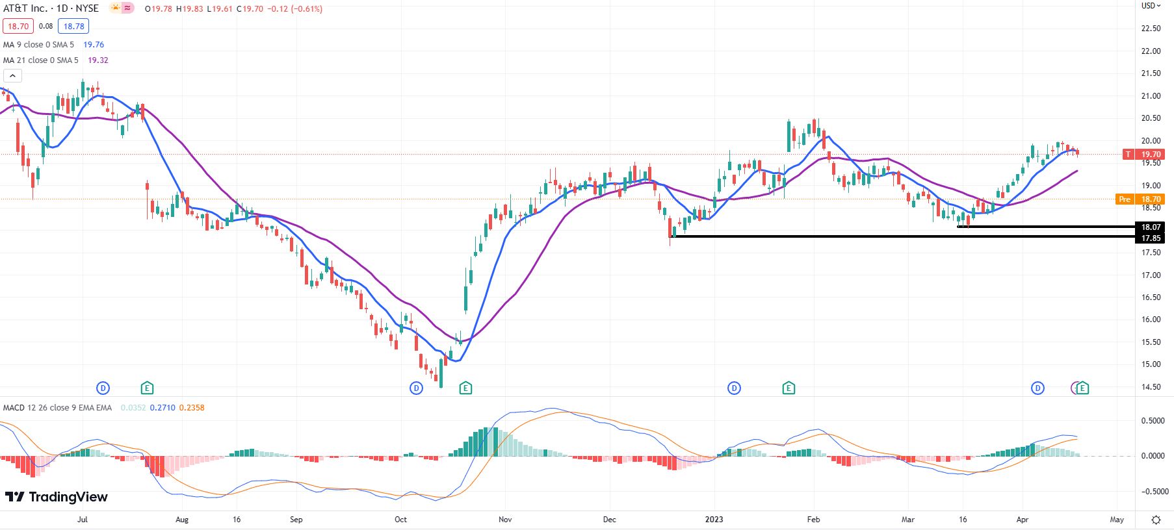Open chart settings gear at bottom right
The image size is (1174, 530).
click(1156, 520)
